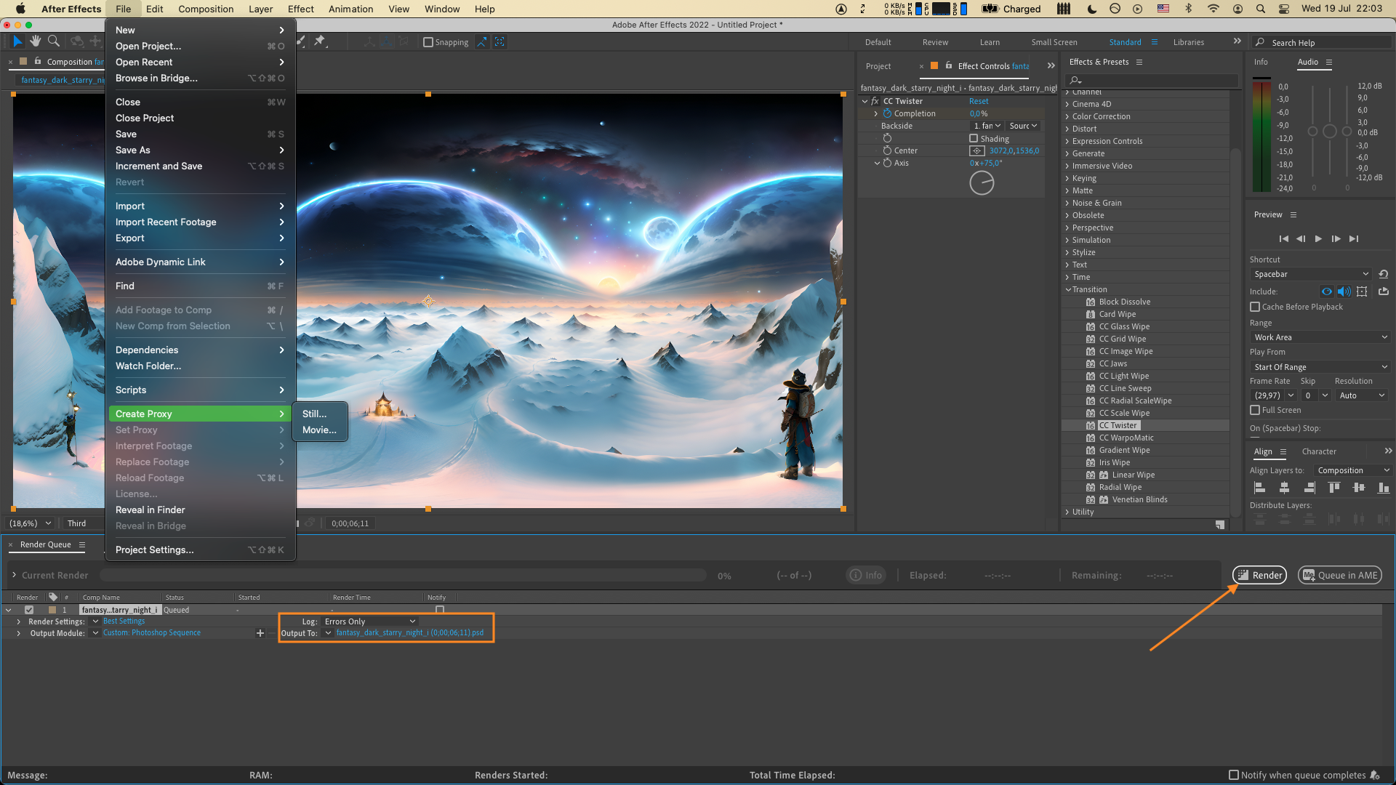The width and height of the screenshot is (1396, 785).
Task: Add output module with plus icon
Action: [260, 633]
